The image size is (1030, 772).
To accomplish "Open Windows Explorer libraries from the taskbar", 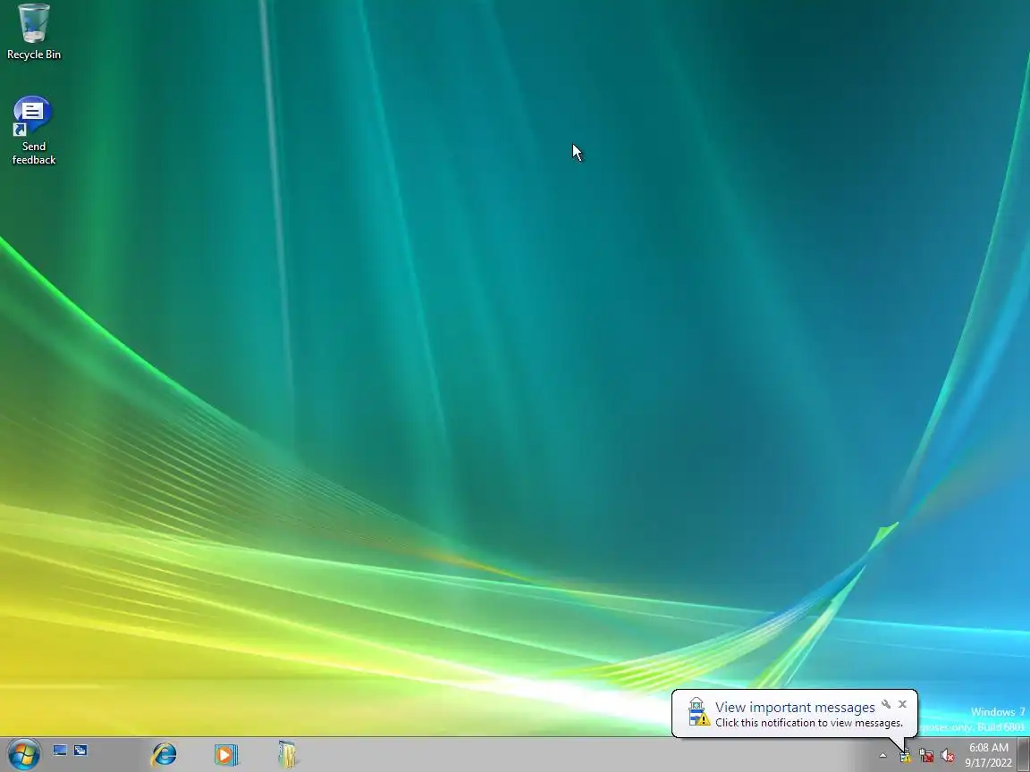I will (x=287, y=754).
